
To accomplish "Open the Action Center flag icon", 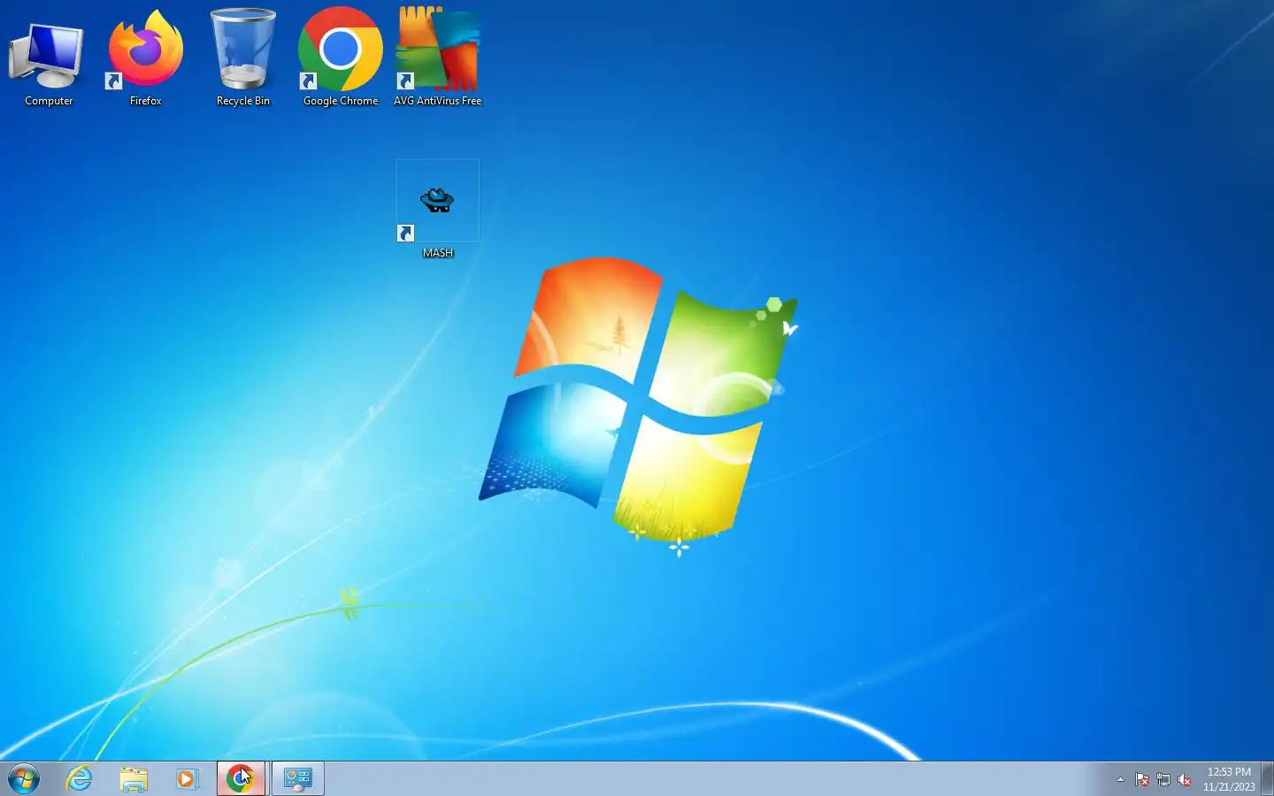I will pyautogui.click(x=1142, y=779).
